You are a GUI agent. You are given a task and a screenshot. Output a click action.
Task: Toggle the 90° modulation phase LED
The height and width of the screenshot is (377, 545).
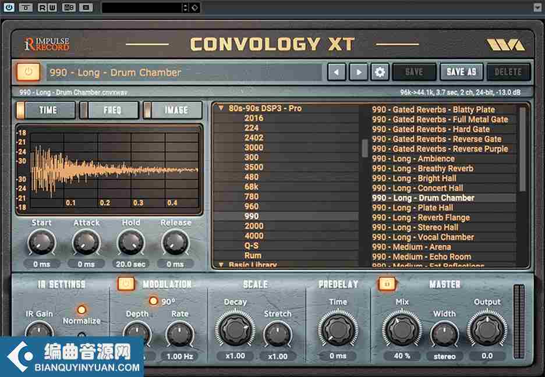(153, 301)
